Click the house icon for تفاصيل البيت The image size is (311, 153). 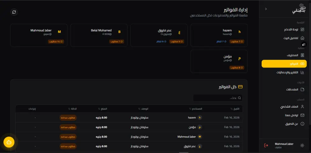[x=302, y=38]
